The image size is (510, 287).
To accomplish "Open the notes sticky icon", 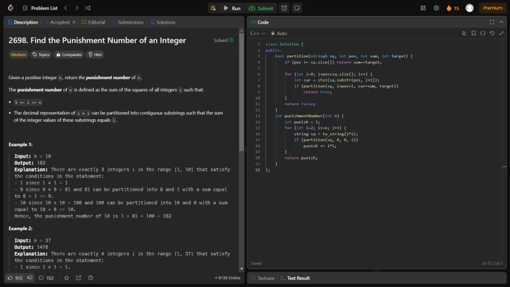I will (297, 8).
